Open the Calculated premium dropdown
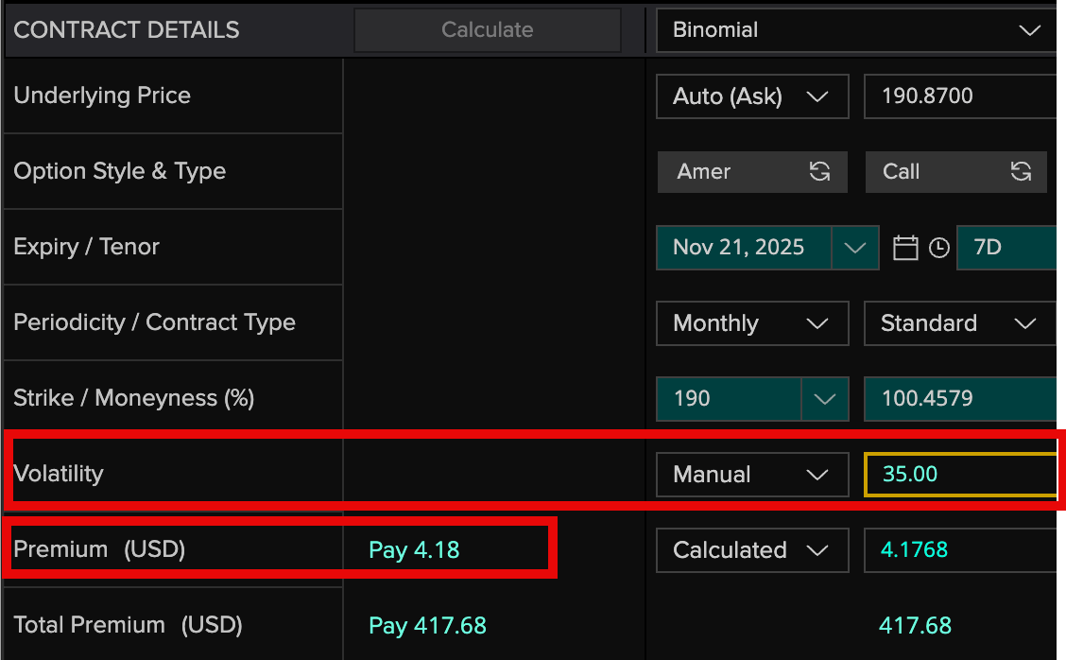The width and height of the screenshot is (1066, 660). pos(751,550)
